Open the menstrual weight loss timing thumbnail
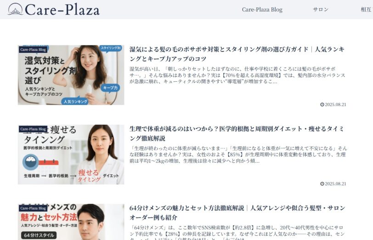This screenshot has width=373, height=240. [x=71, y=155]
